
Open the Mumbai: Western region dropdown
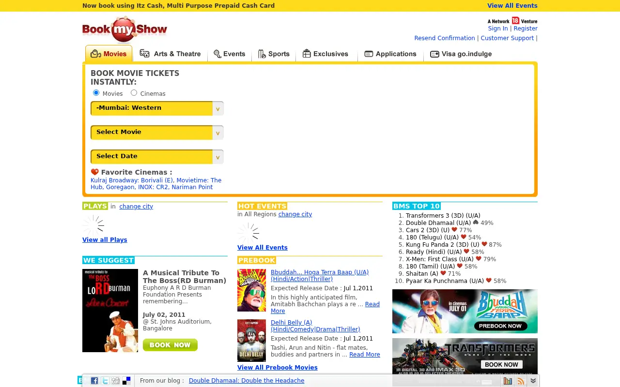click(x=157, y=108)
